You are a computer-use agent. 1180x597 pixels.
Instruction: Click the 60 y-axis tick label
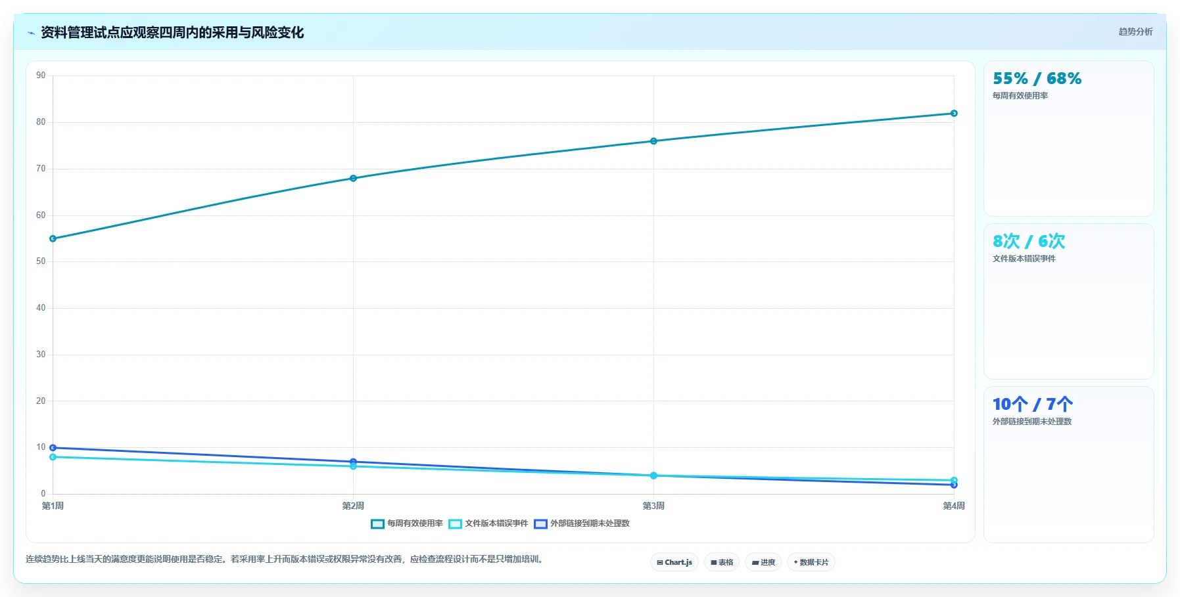(x=41, y=215)
